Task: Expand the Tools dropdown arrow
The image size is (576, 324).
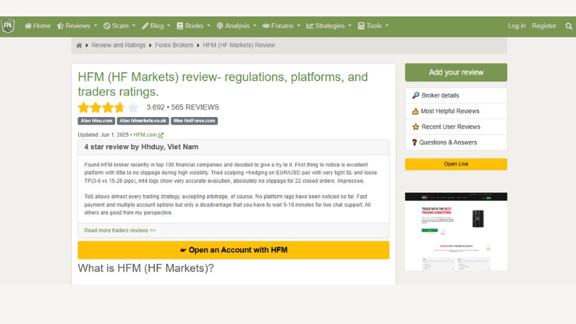Action: click(387, 25)
